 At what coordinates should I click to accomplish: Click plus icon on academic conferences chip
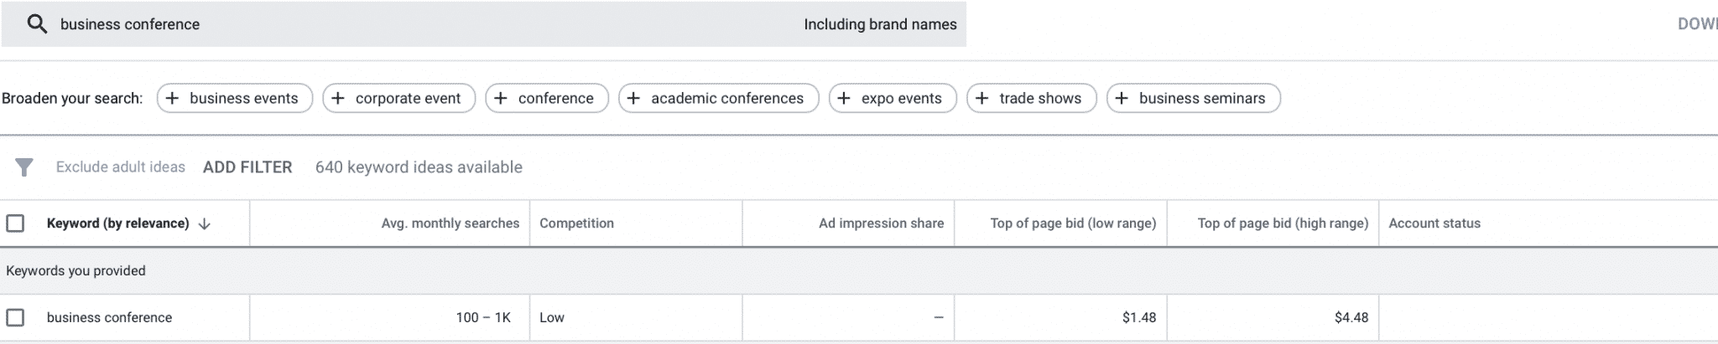click(634, 98)
